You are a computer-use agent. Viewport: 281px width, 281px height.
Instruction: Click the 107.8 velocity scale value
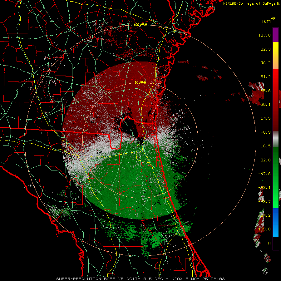[x=264, y=35]
